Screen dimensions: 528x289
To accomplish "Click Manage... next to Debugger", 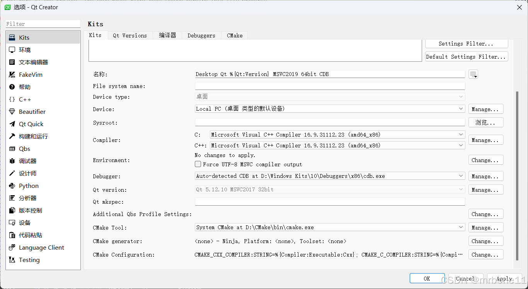I will 486,176.
